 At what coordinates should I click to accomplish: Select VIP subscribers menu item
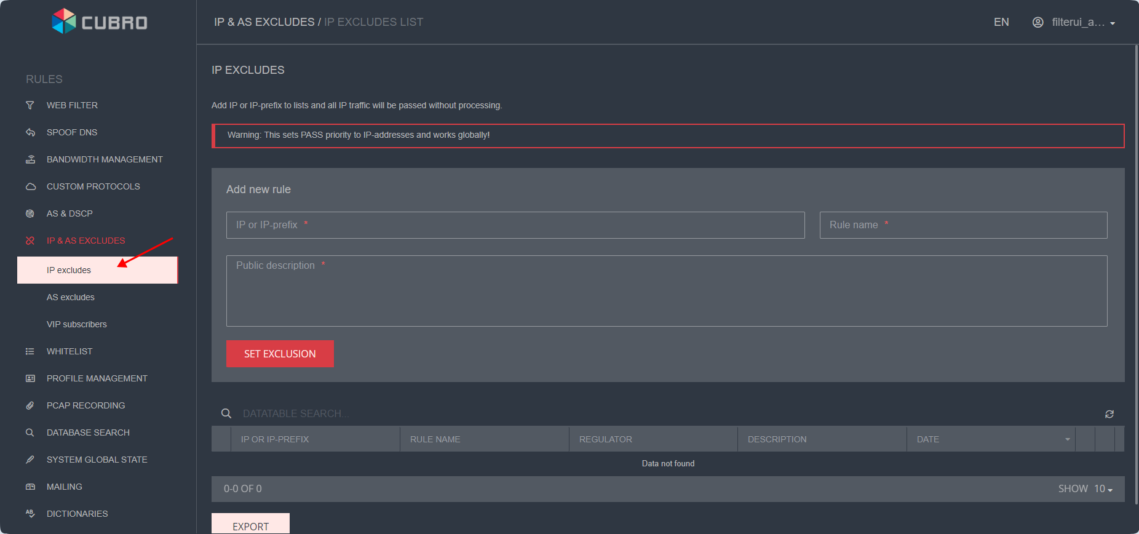pos(77,324)
